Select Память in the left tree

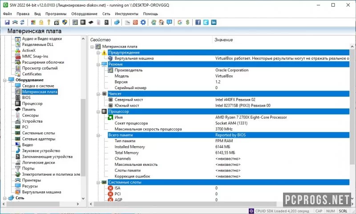(x=29, y=109)
